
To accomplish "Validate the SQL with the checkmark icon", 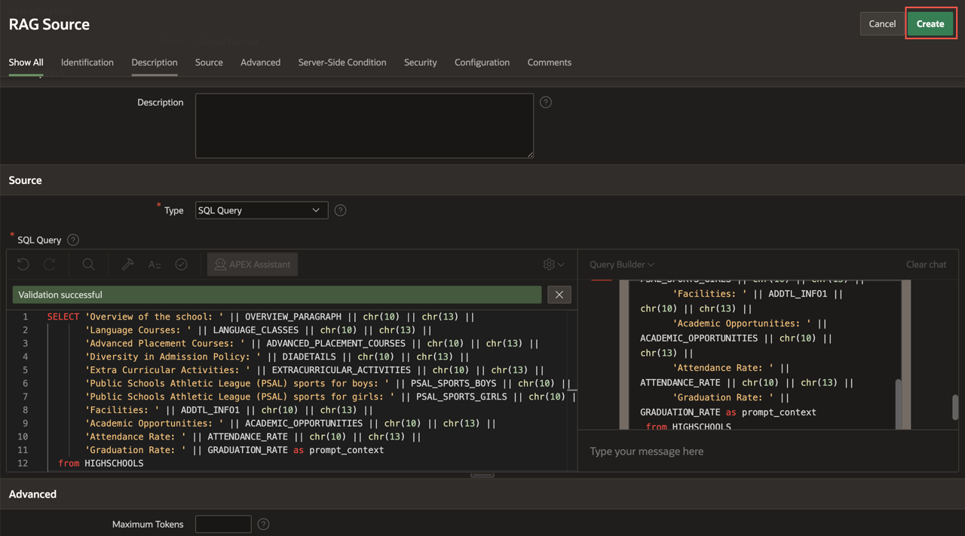I will (181, 265).
